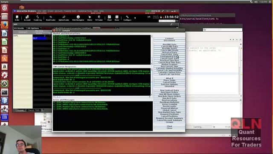
Task: Click the Clear button in Sample window
Action: pos(169,126)
